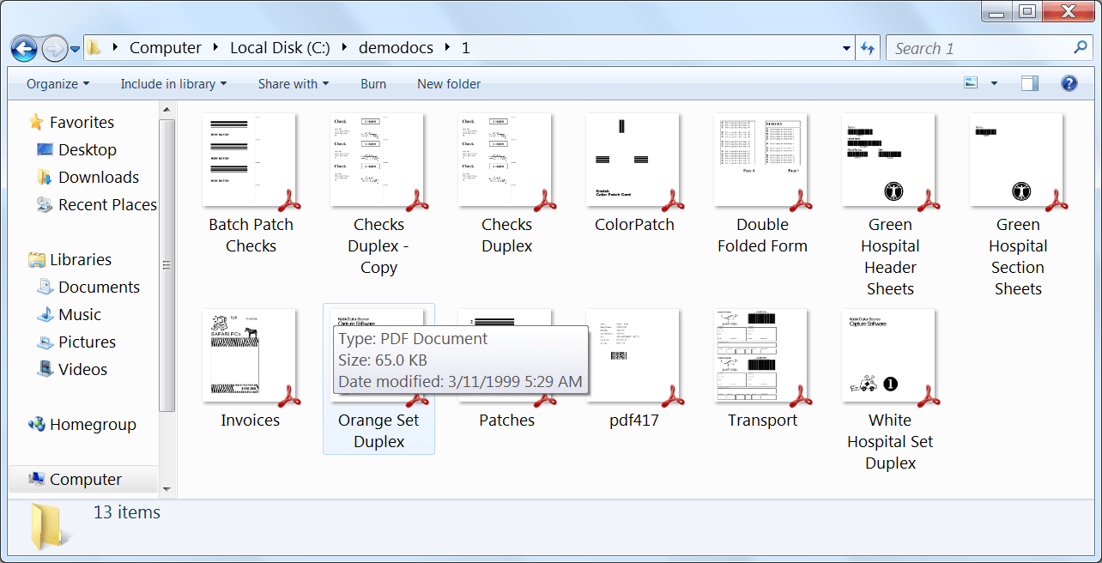Click Burn to write files to disc
1102x563 pixels.
[x=372, y=83]
